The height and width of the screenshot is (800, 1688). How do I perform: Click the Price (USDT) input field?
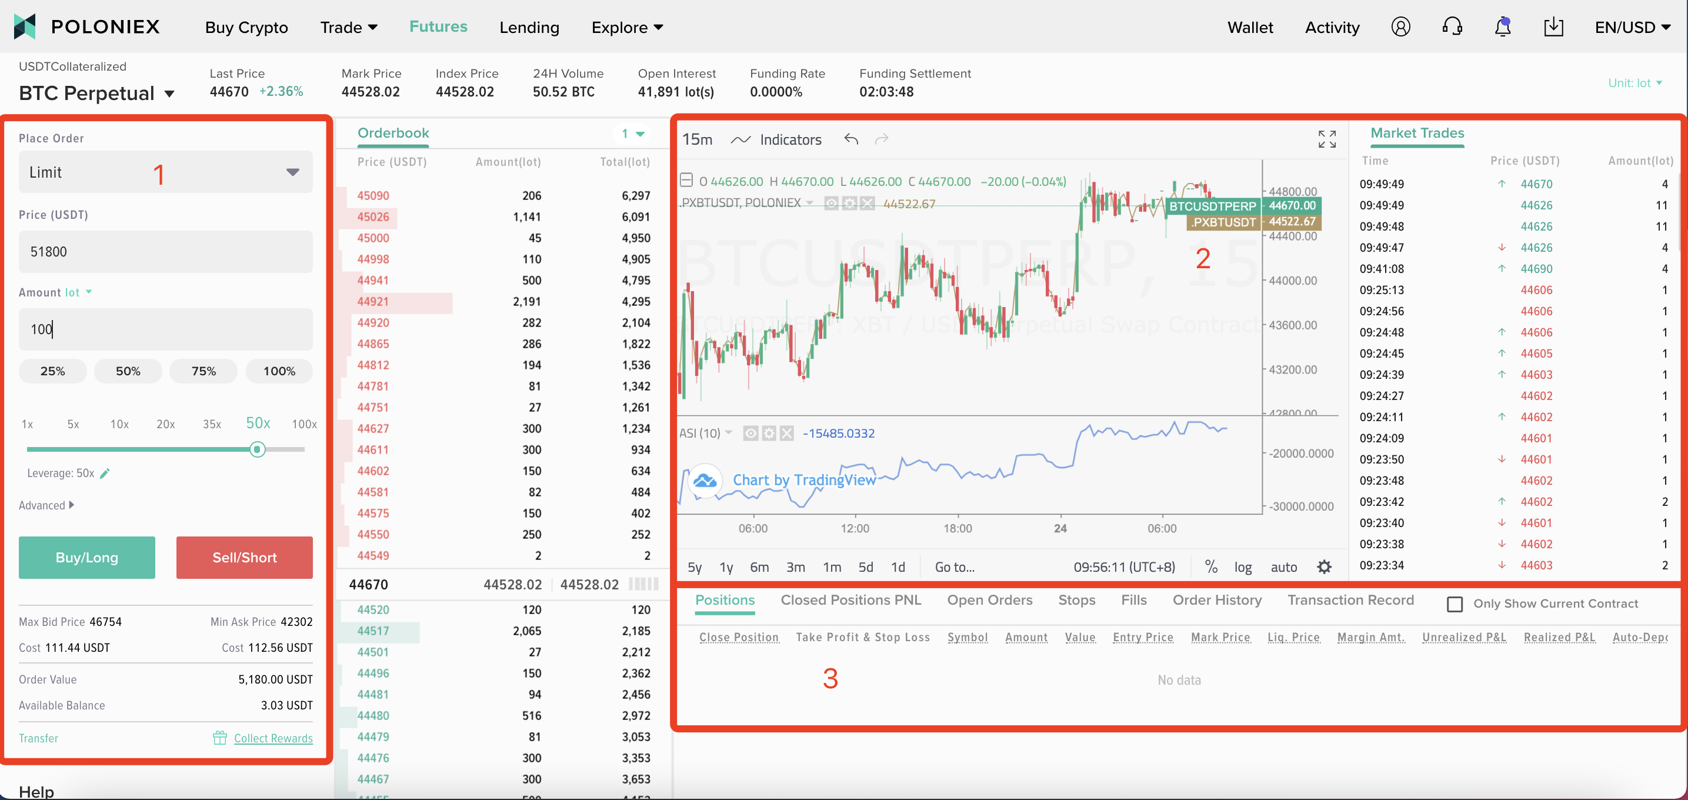(165, 252)
